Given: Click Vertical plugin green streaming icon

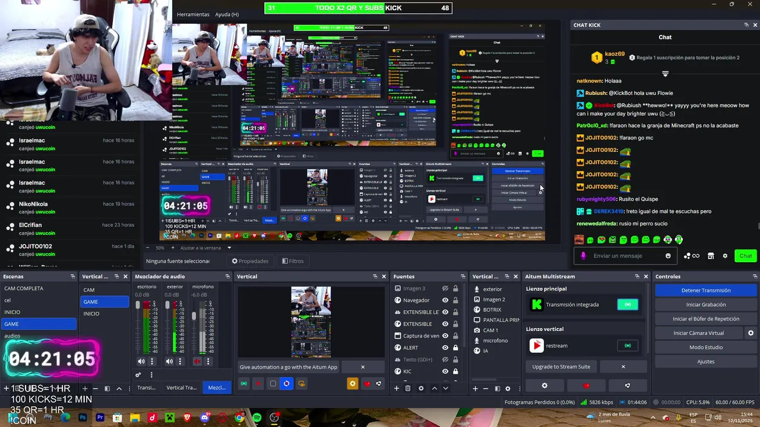Looking at the screenshot, I should (x=243, y=384).
